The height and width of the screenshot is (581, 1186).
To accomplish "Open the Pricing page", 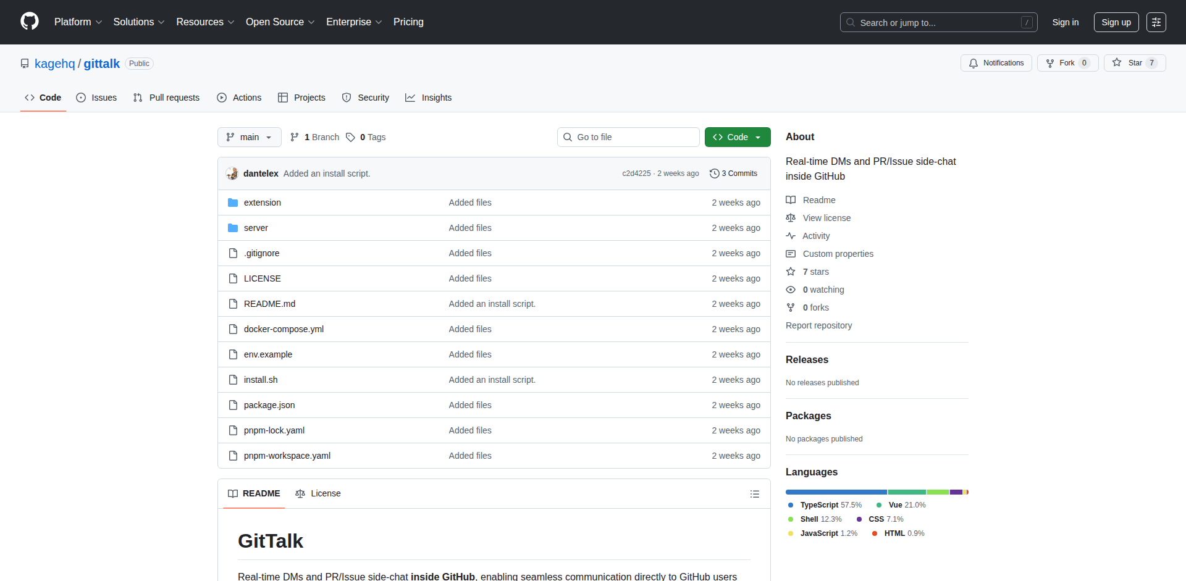I will click(x=408, y=22).
